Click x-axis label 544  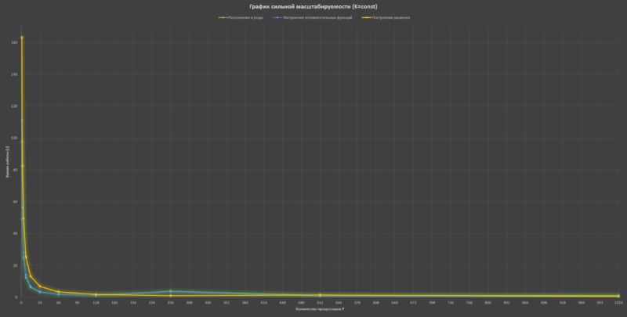point(339,303)
